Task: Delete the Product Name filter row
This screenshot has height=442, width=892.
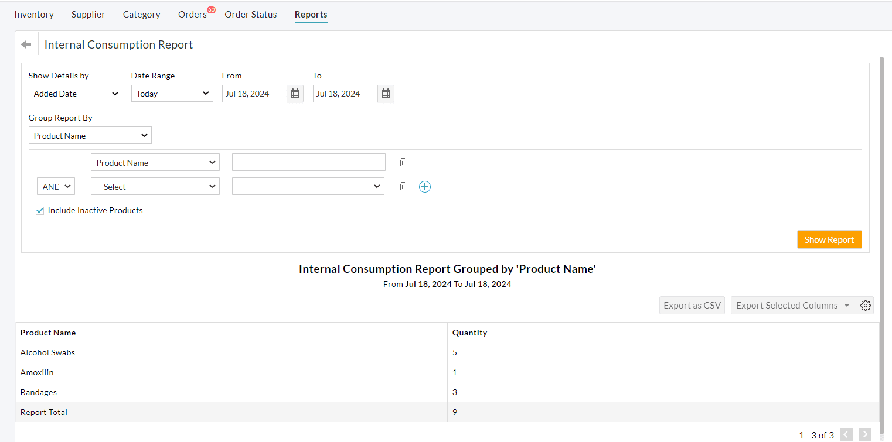Action: 403,162
